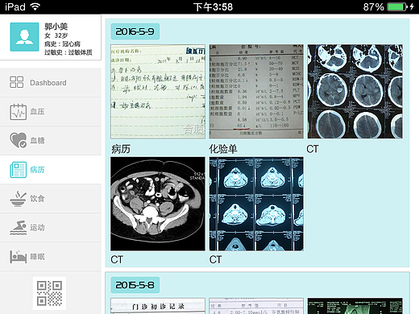Open the abdominal CT scan thumbnail
This screenshot has width=419, height=314.
[158, 204]
